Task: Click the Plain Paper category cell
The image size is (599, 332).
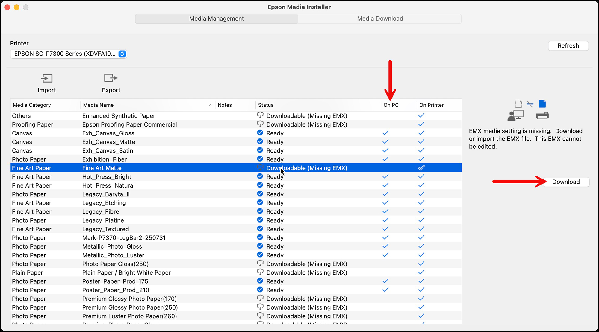Action: (x=27, y=272)
